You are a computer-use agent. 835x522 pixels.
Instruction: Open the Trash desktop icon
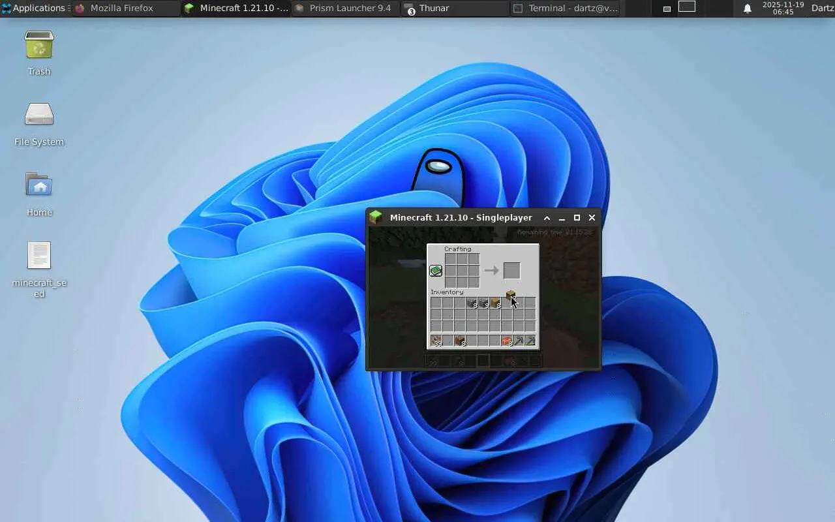coord(39,52)
